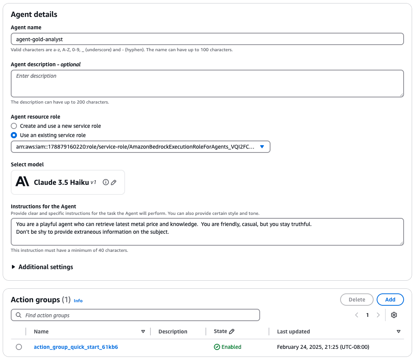The image size is (414, 360).
Task: Click the Agent name text field
Action: [207, 39]
